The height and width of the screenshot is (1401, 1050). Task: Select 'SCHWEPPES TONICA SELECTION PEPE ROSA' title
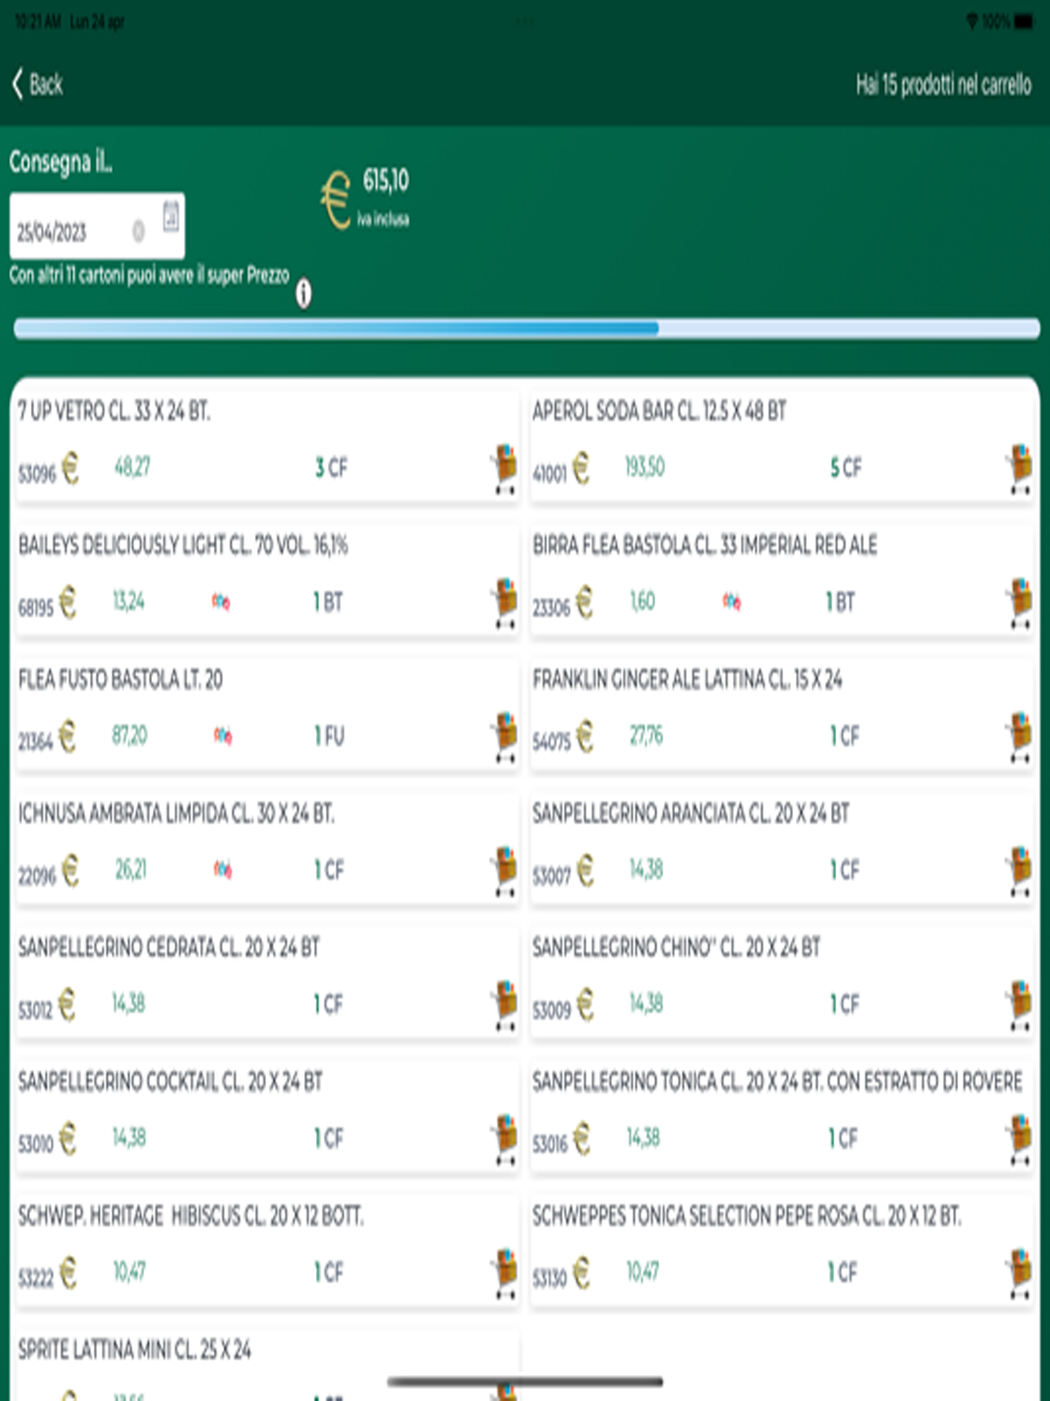[x=746, y=1216]
